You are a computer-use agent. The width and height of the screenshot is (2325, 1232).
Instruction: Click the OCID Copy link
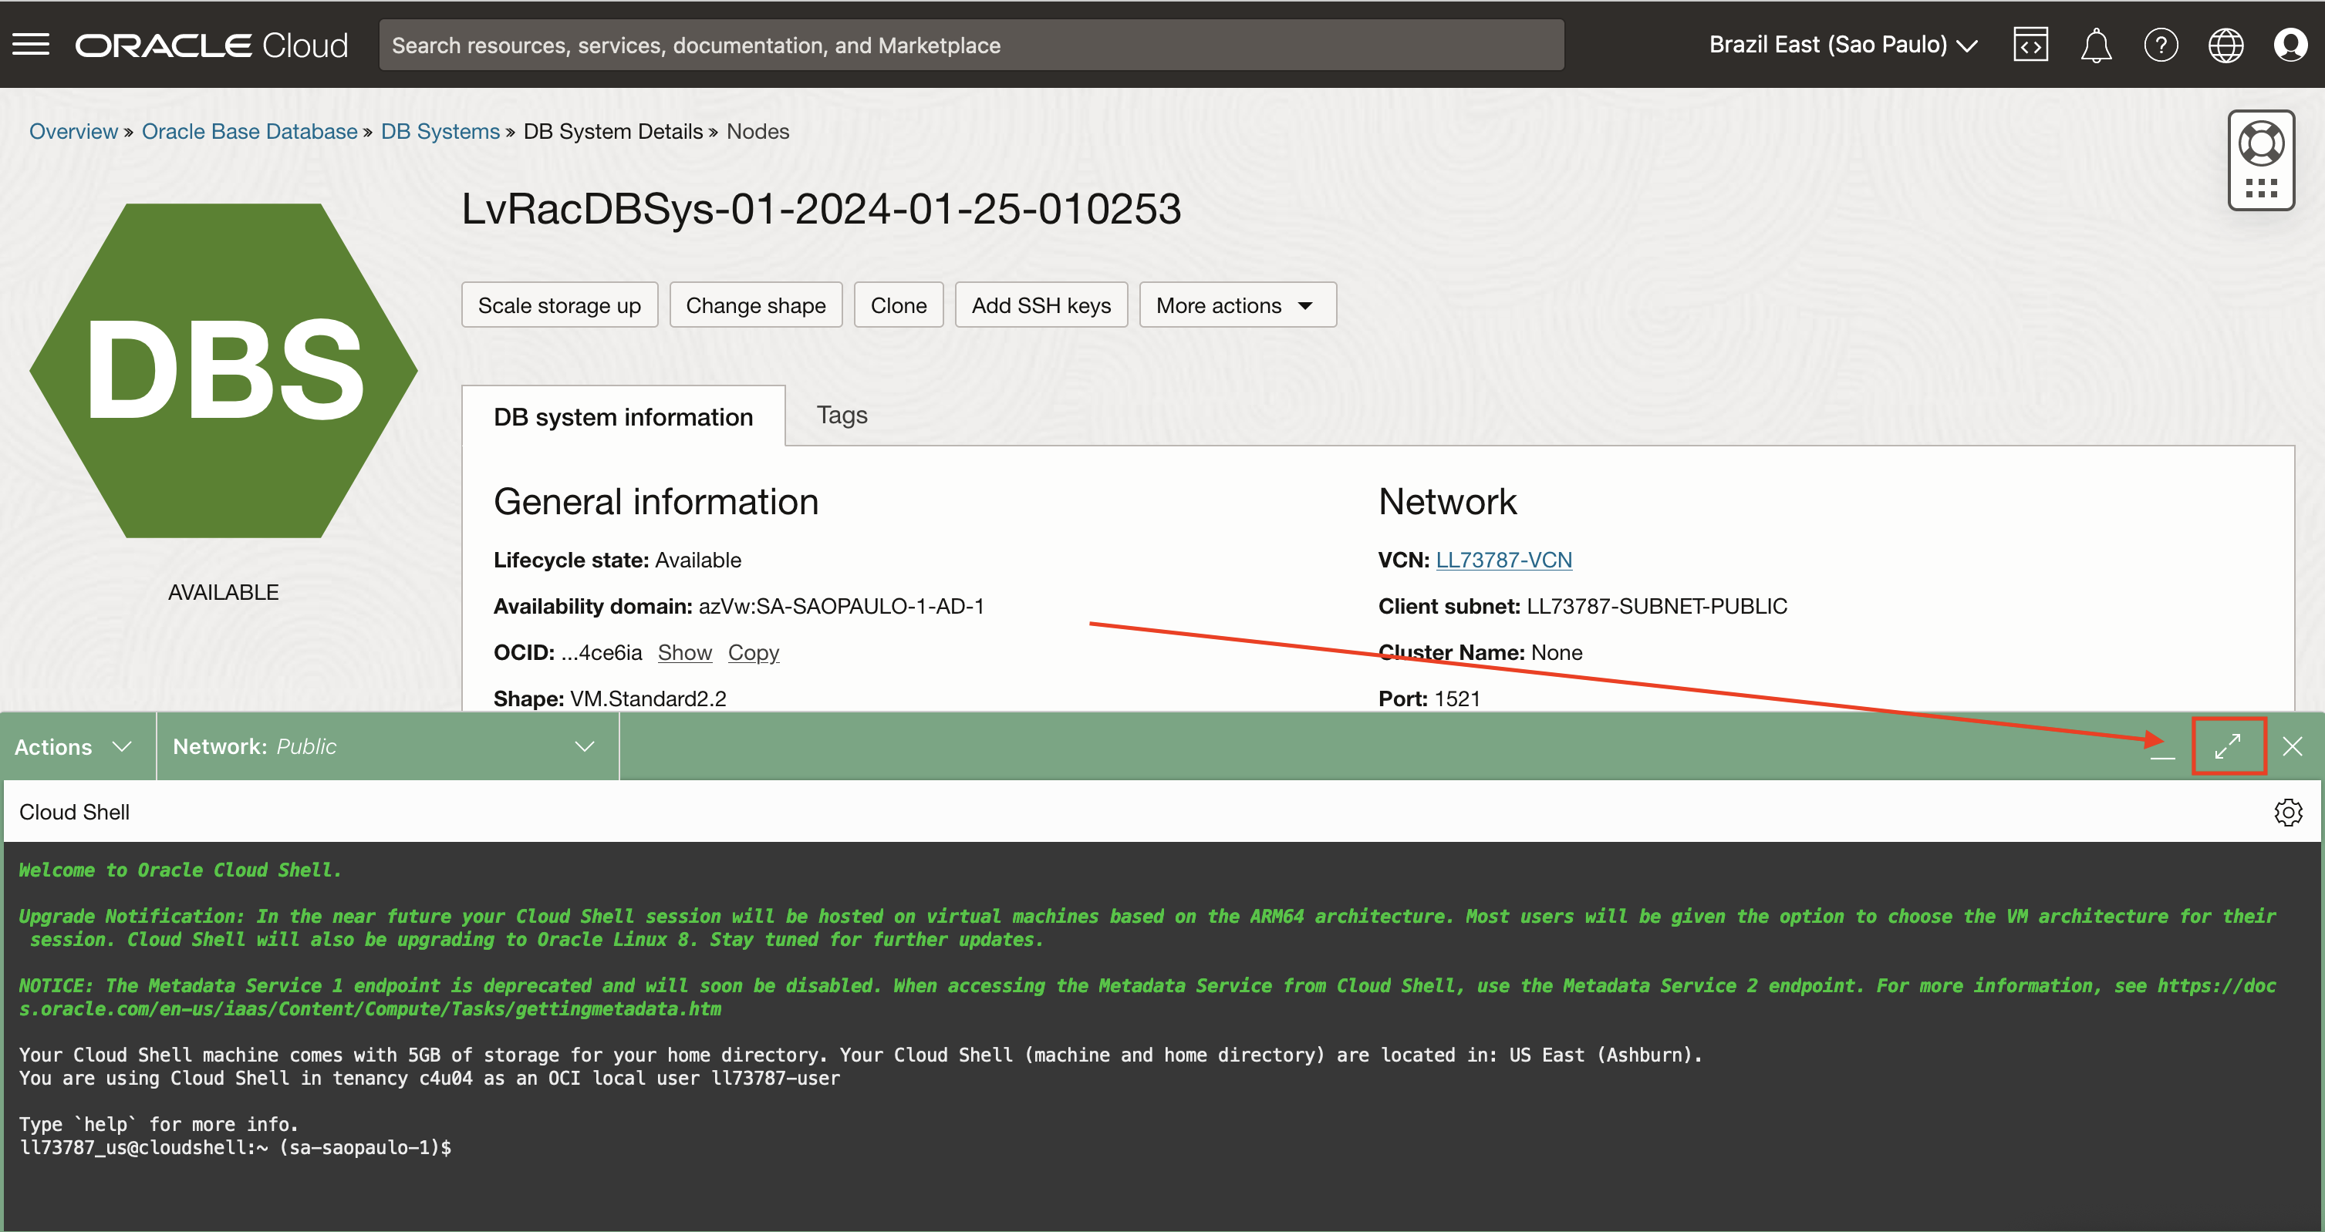753,652
